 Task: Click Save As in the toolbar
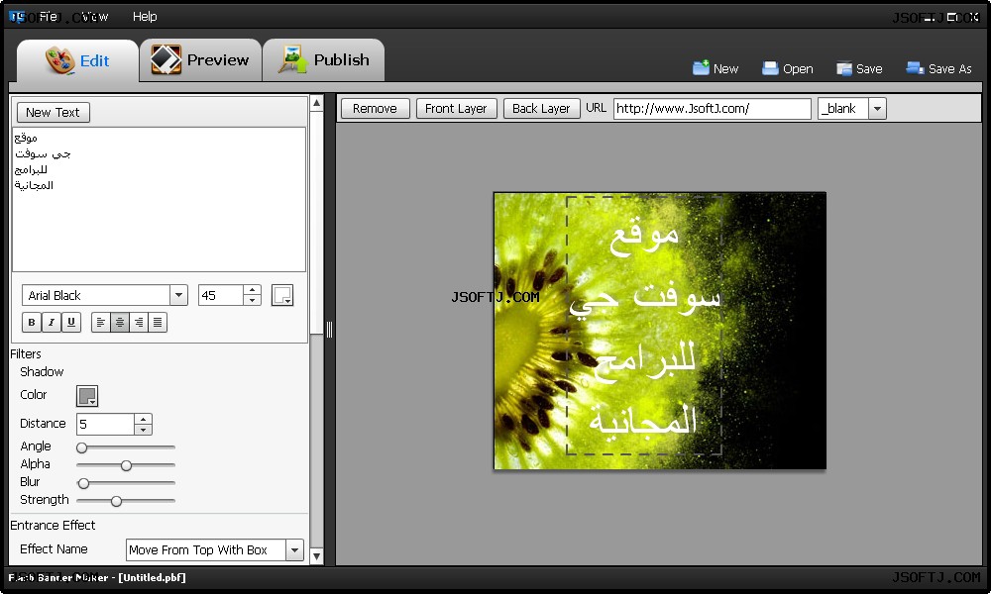point(939,69)
